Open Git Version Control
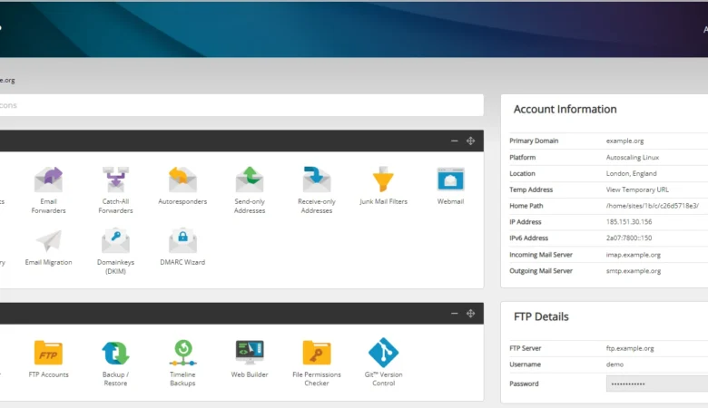Image resolution: width=708 pixels, height=408 pixels. (383, 353)
